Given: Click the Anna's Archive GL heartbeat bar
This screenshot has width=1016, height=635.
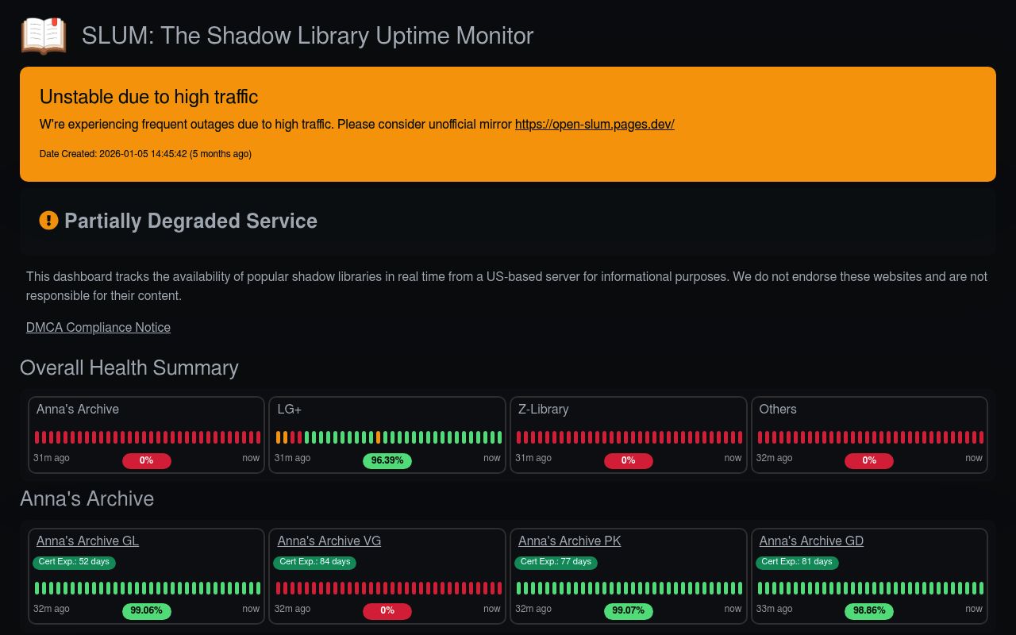Looking at the screenshot, I should [148, 588].
